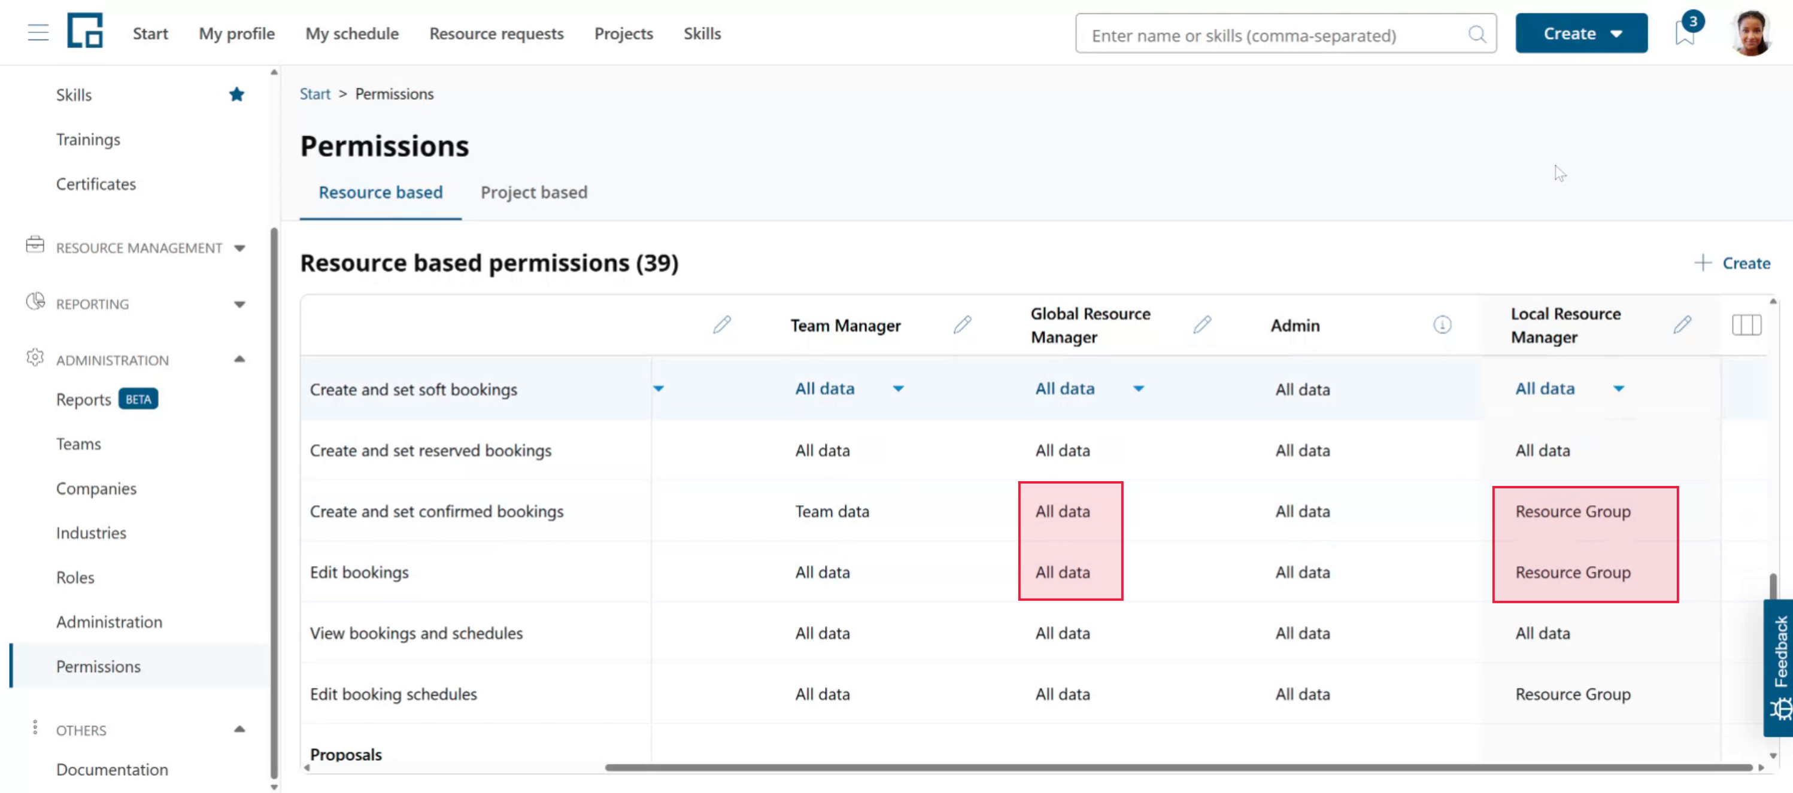Click the sidebar vertical scrollbar

274,503
